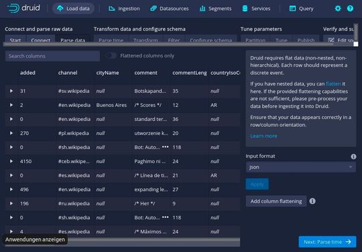Expand the #ru.wikipedia row
Viewport: 362px width, 252px height.
coord(11,203)
